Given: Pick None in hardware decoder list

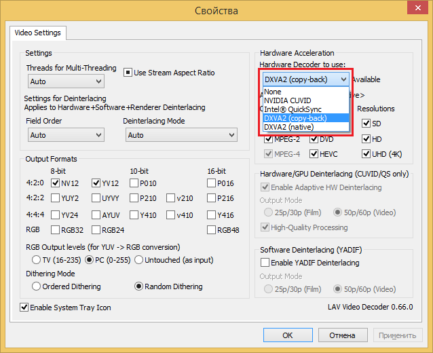Looking at the screenshot, I should (274, 92).
